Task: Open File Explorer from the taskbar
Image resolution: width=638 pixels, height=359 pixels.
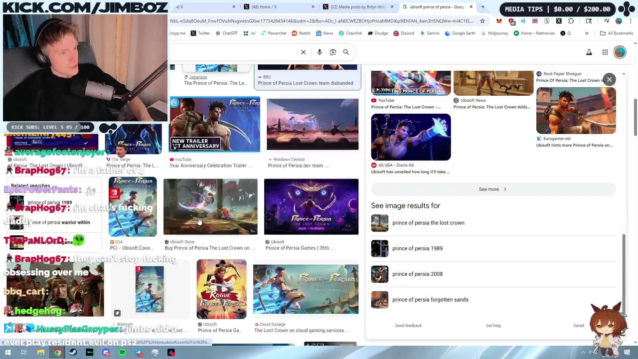Action: (x=40, y=353)
